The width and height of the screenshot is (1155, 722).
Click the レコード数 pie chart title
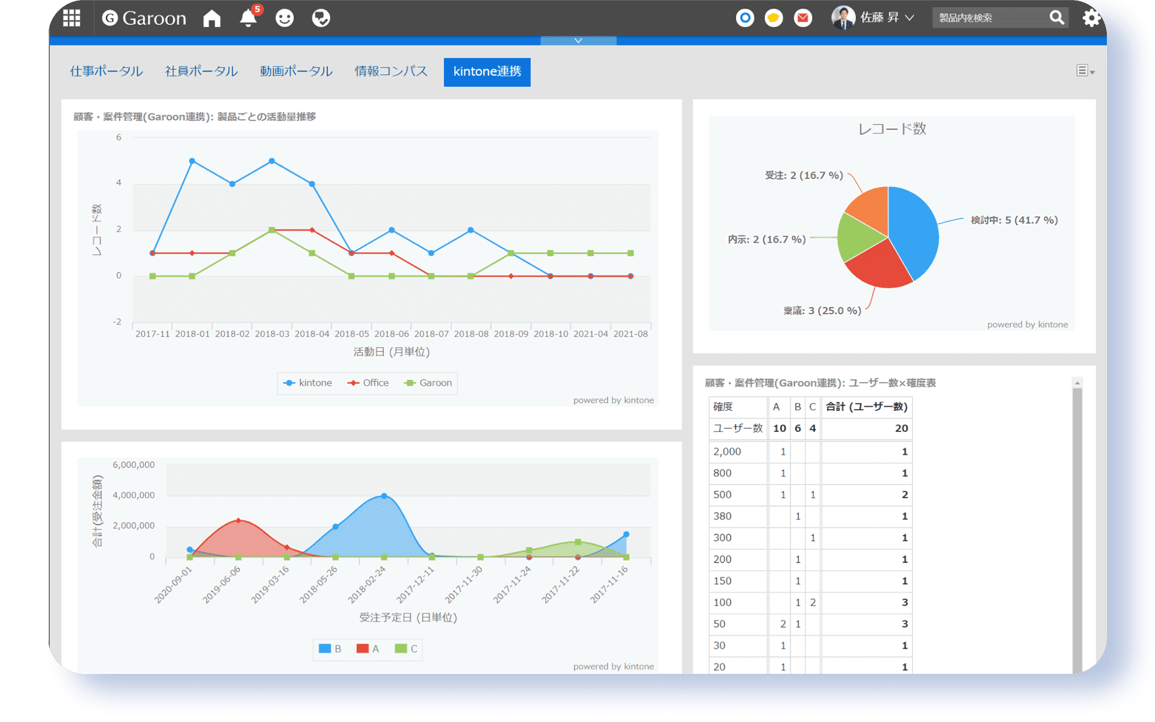[x=892, y=129]
